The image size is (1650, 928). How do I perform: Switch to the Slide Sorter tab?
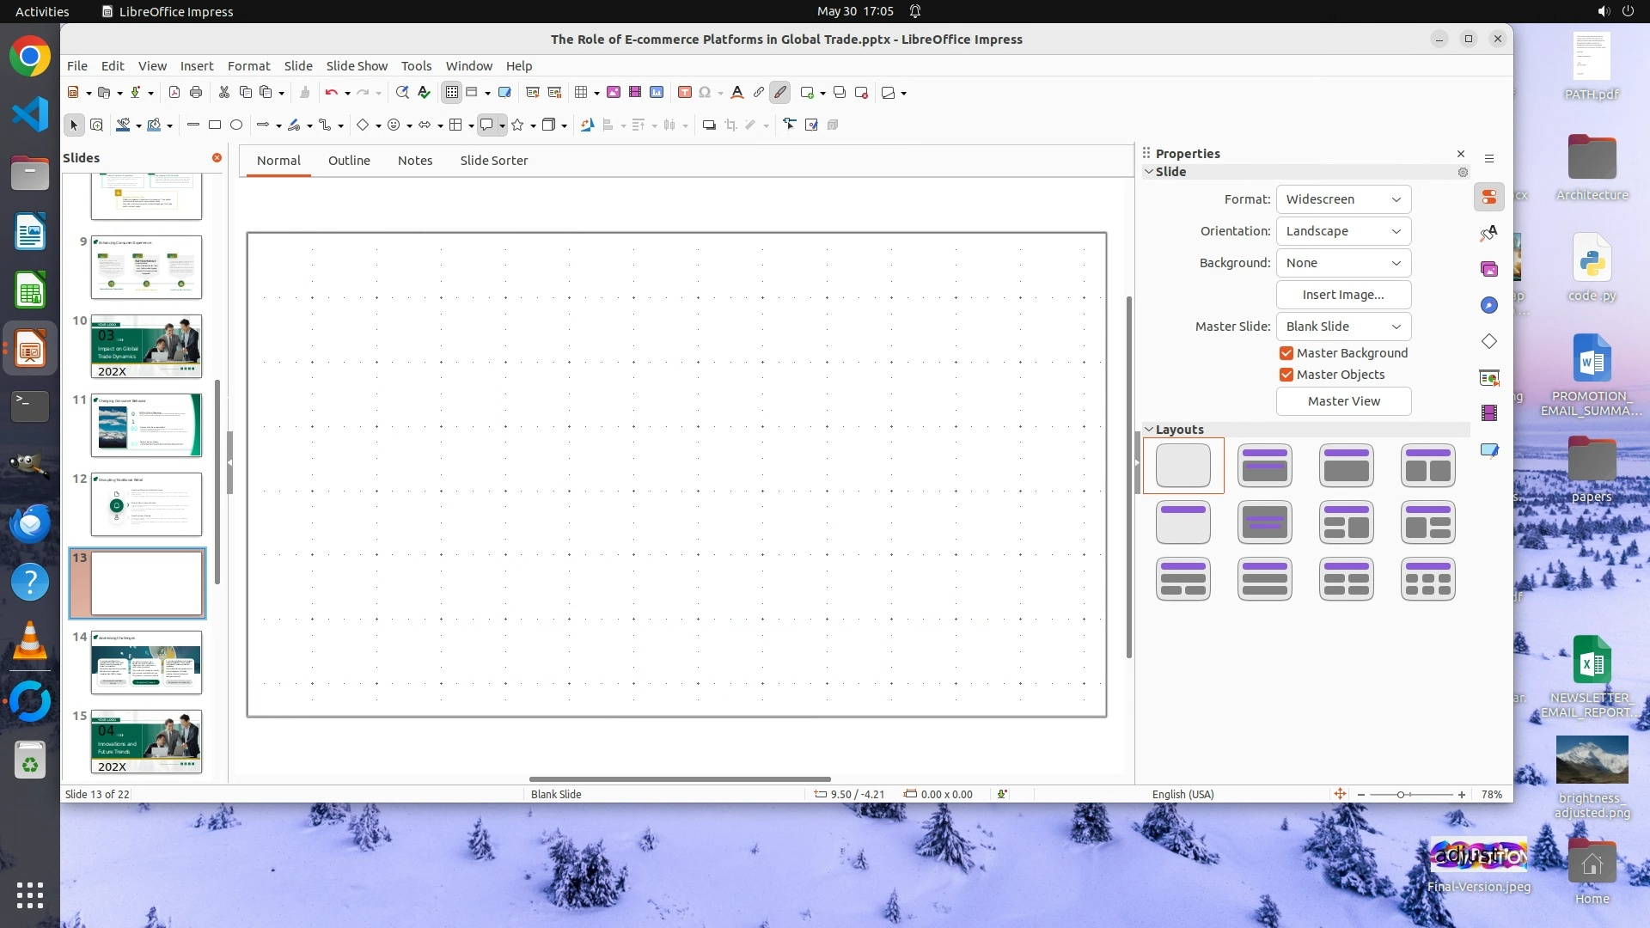pyautogui.click(x=493, y=161)
